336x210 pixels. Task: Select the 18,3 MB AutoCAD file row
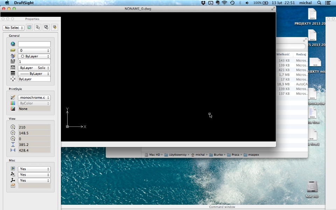tap(292, 84)
